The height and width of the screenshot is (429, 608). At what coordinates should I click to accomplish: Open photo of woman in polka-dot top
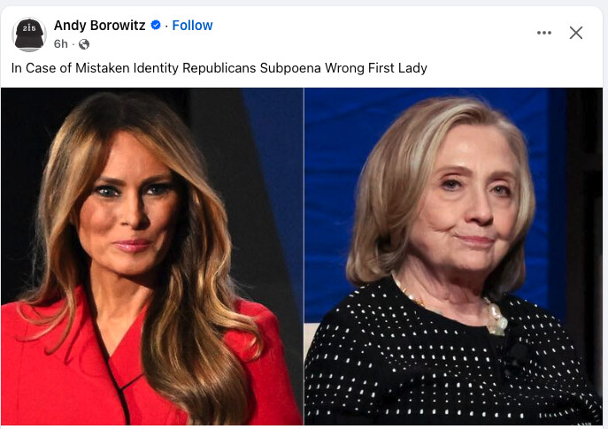point(454,257)
